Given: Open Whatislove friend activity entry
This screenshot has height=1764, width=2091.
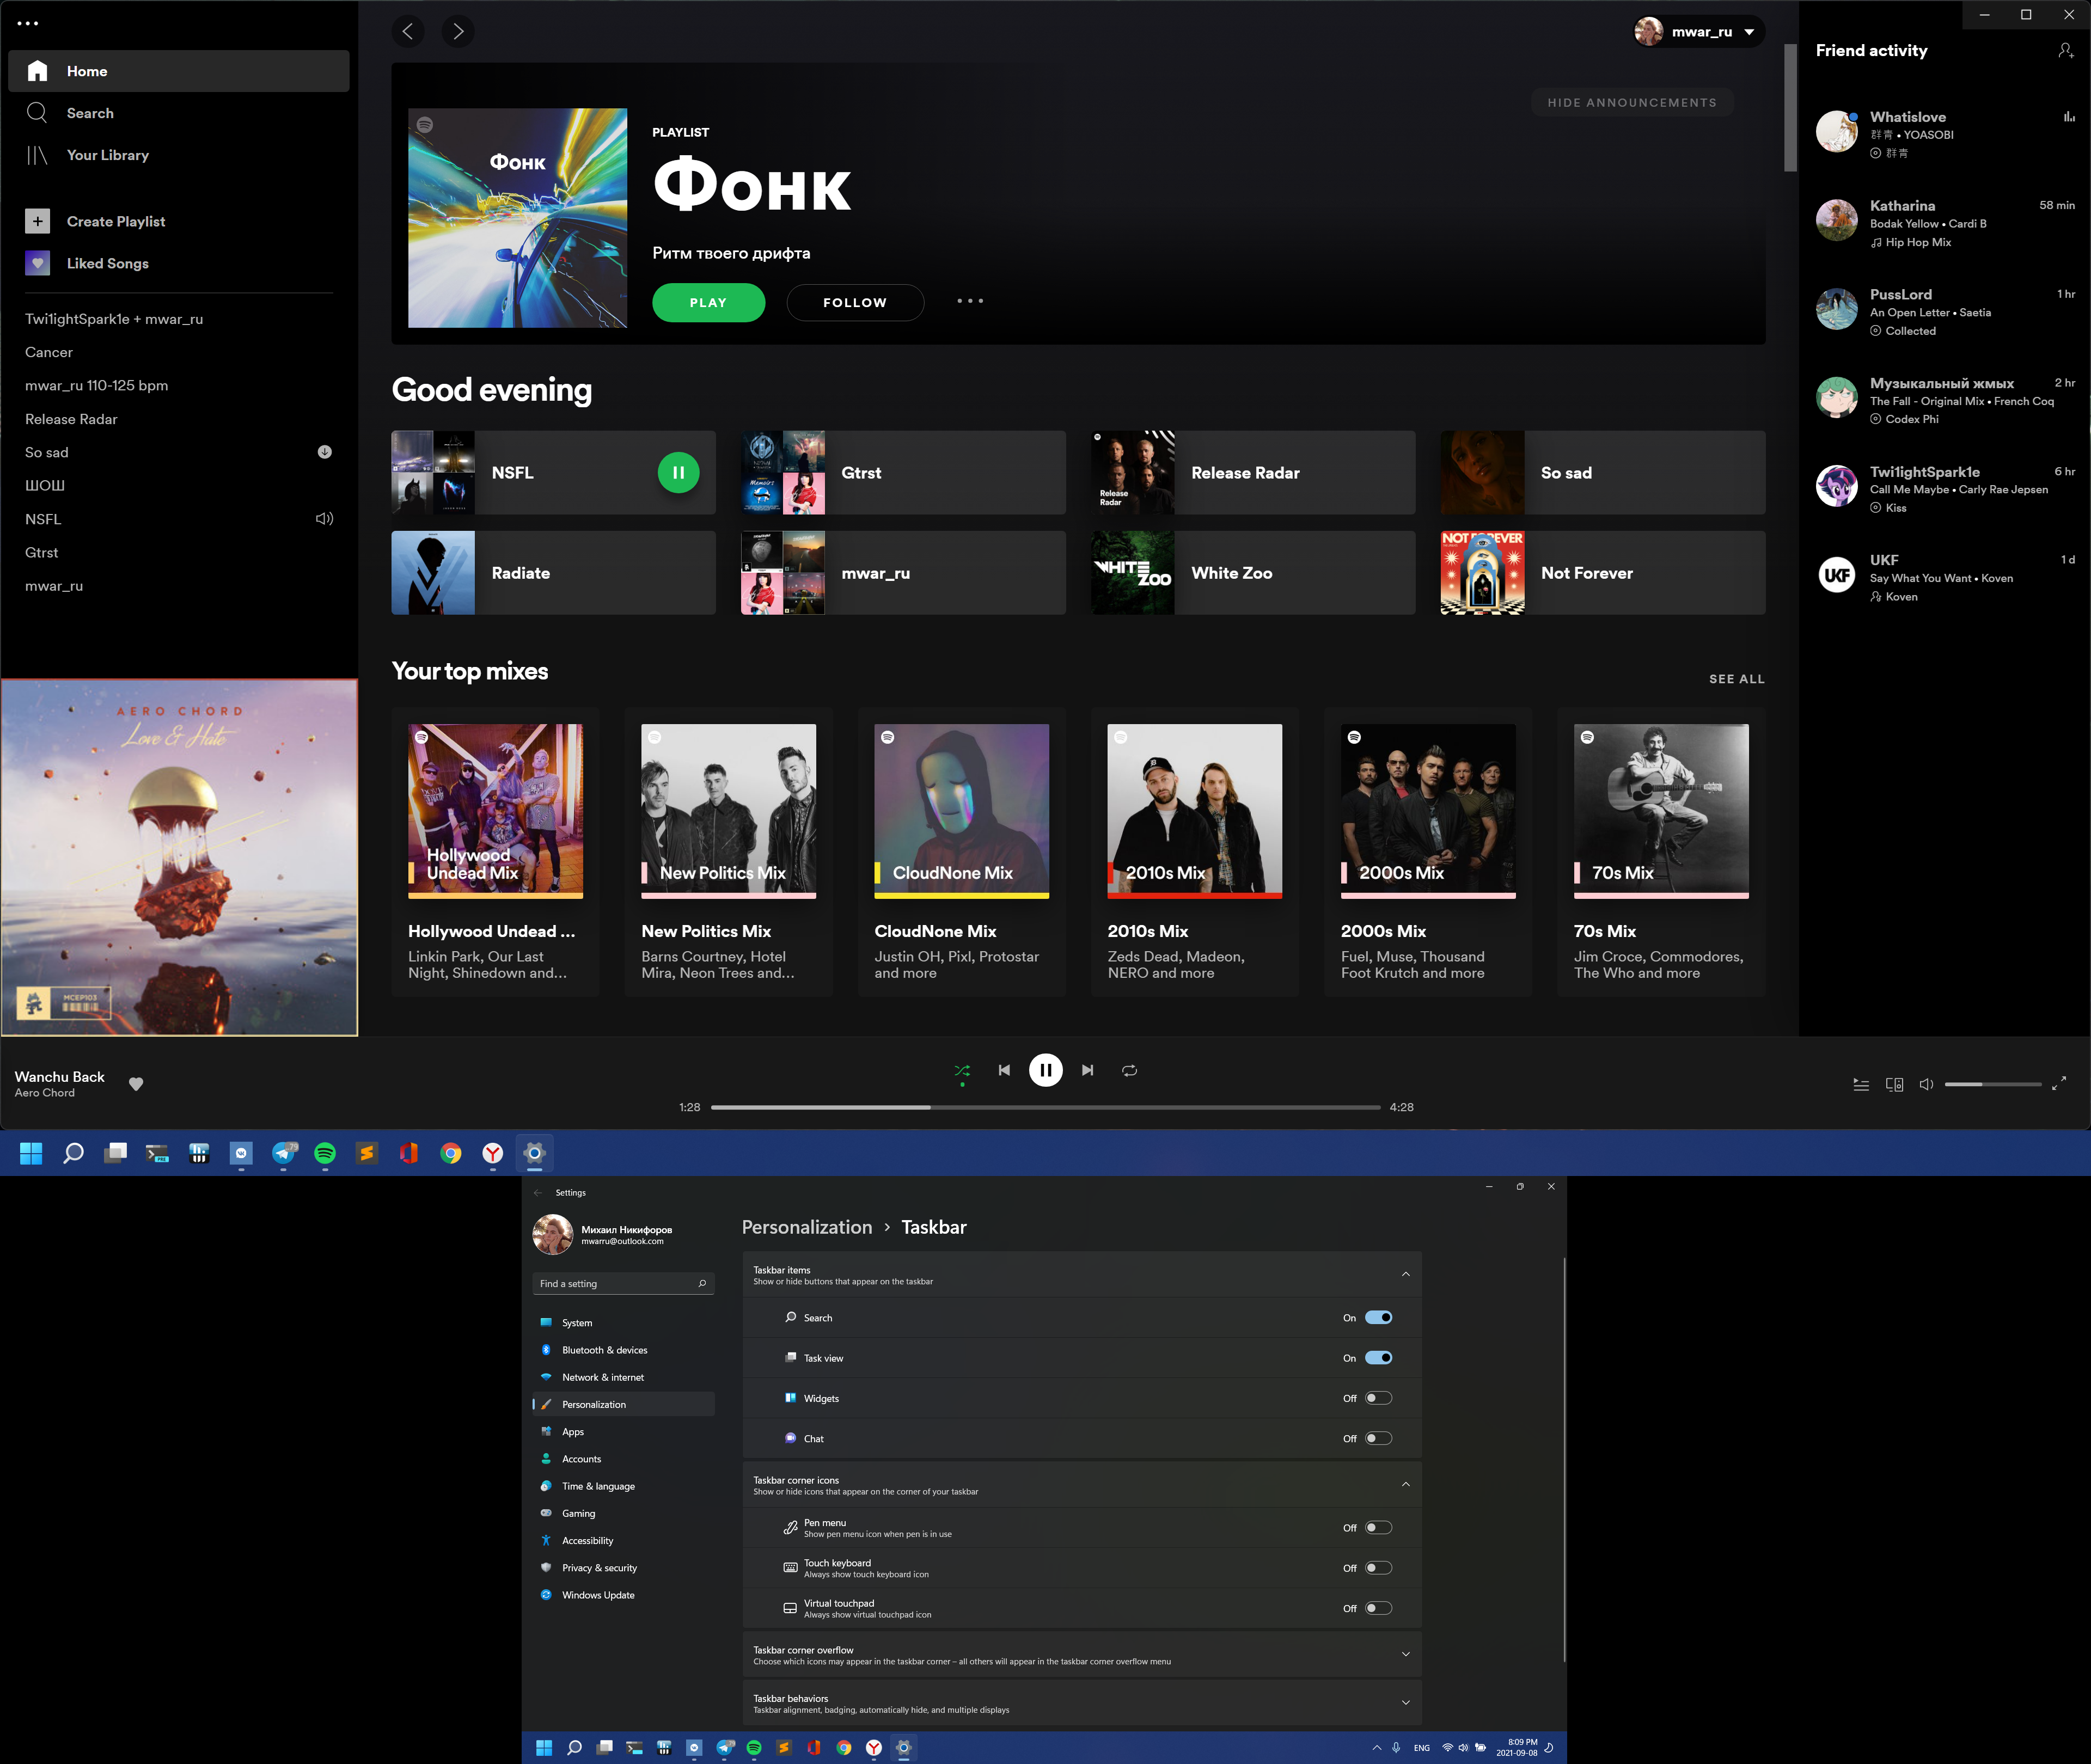Looking at the screenshot, I should [1944, 134].
